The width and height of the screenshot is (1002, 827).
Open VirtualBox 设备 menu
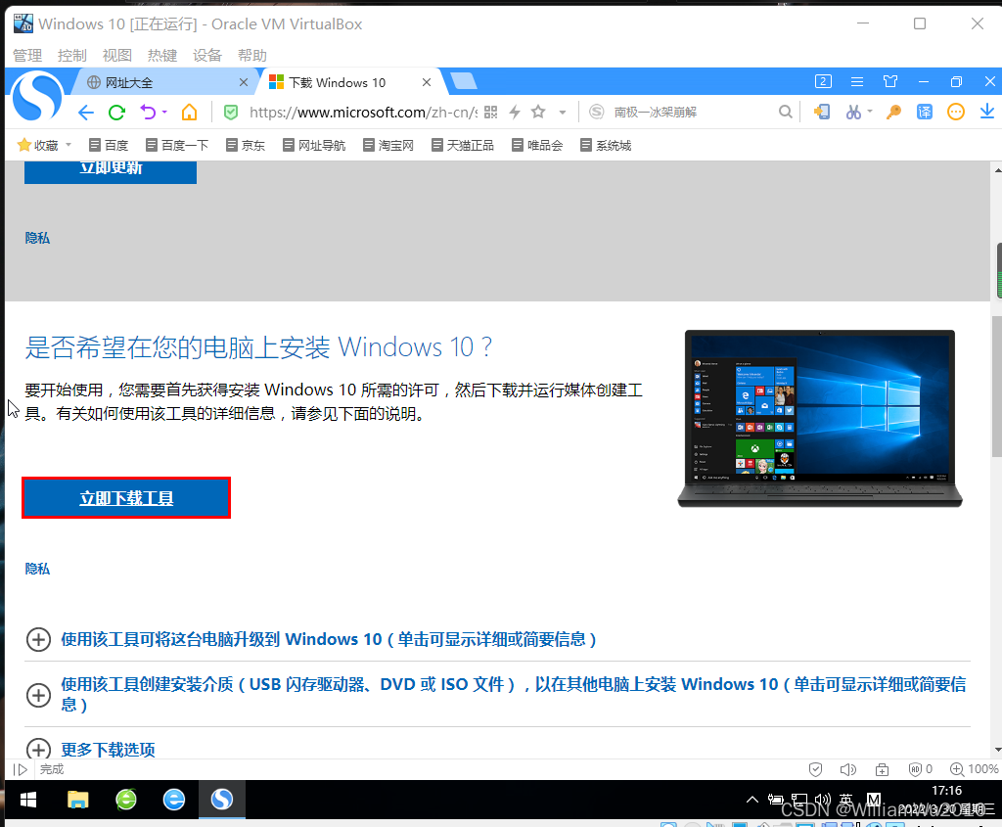[x=207, y=56]
